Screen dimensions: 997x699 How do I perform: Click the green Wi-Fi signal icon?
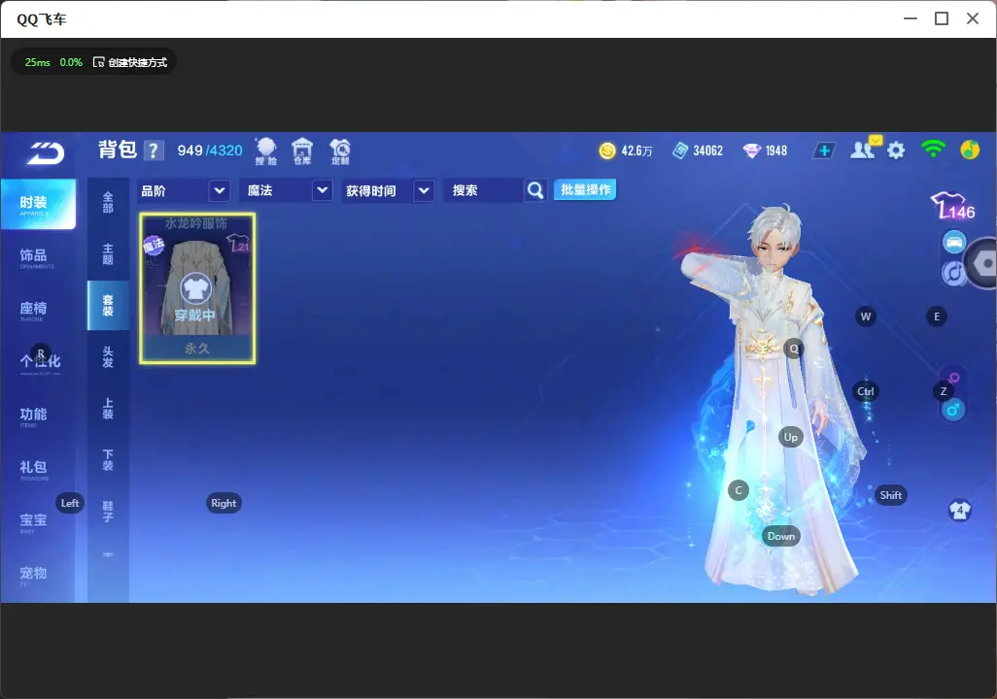tap(933, 150)
